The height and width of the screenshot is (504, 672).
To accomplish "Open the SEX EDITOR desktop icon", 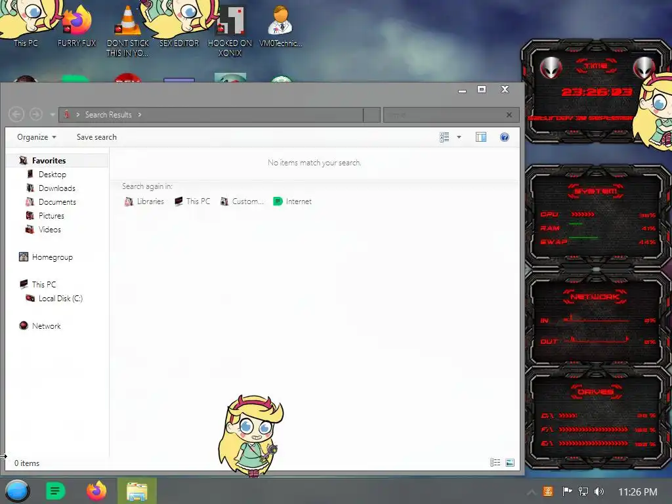I will [179, 26].
